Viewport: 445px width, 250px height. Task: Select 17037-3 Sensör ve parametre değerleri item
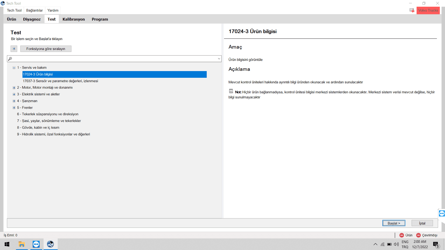point(60,81)
